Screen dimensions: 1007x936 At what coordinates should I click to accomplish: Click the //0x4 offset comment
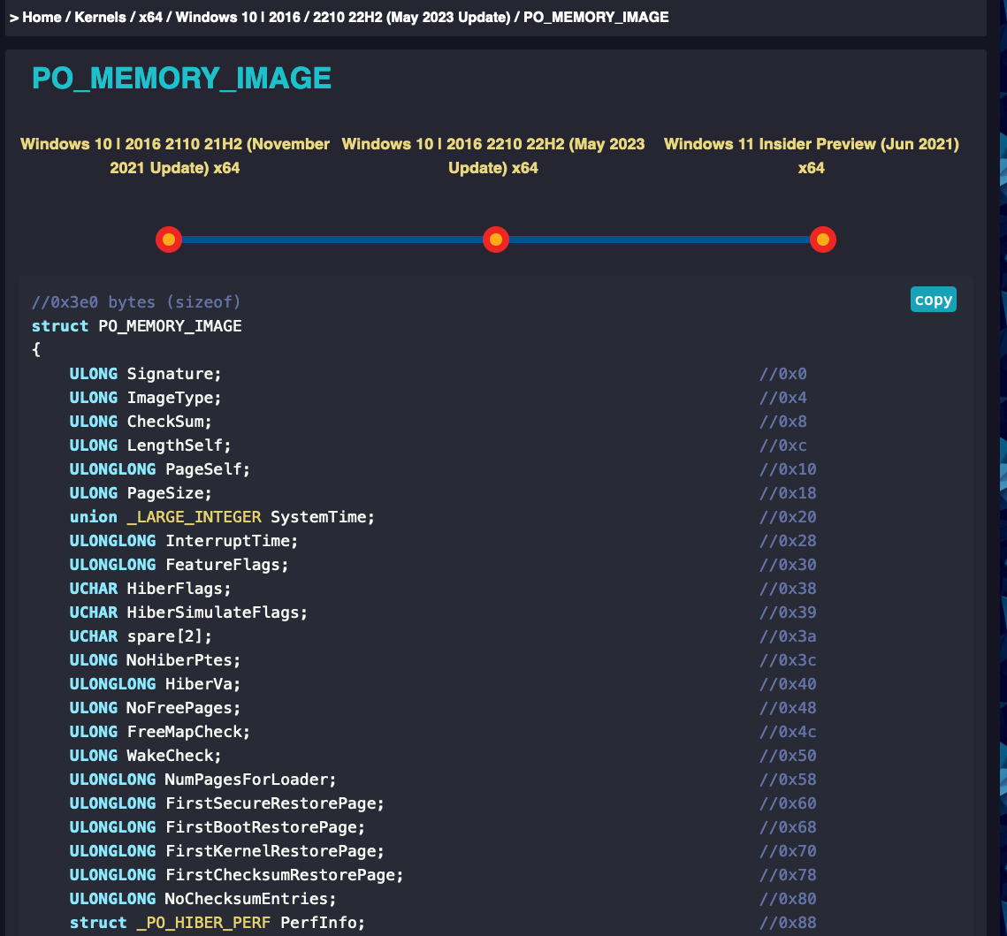(x=782, y=398)
